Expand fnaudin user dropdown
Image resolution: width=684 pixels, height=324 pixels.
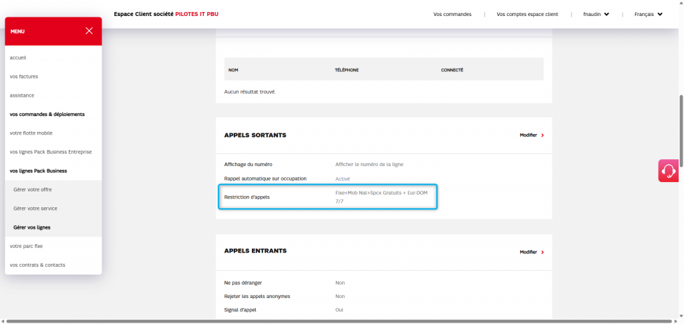point(596,15)
